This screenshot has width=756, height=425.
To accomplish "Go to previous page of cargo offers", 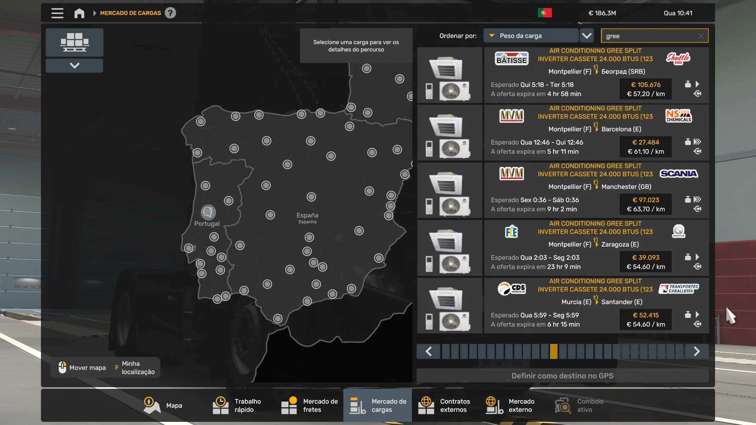I will 429,351.
